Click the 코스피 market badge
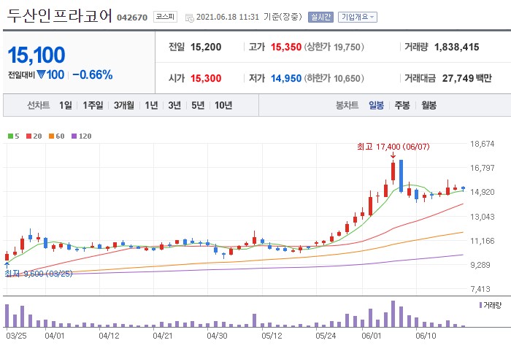This screenshot has width=511, height=351. click(165, 17)
